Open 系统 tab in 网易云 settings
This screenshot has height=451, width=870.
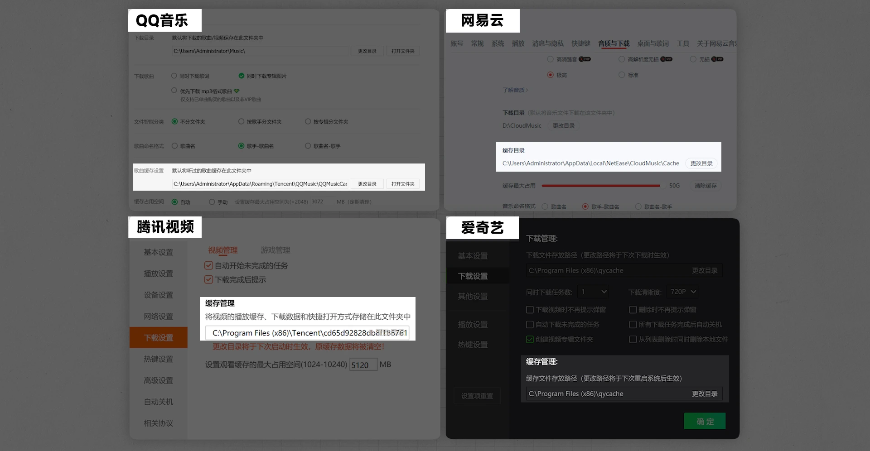click(498, 43)
